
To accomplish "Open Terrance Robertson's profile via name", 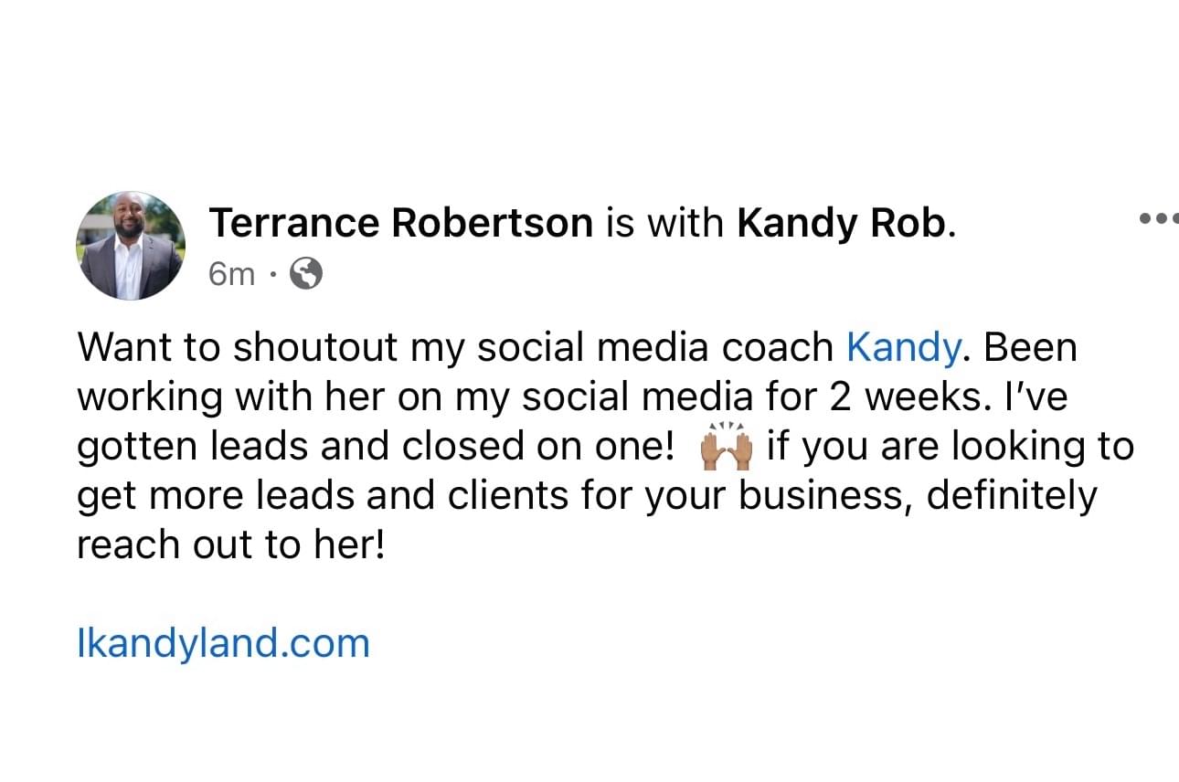I will pyautogui.click(x=401, y=223).
